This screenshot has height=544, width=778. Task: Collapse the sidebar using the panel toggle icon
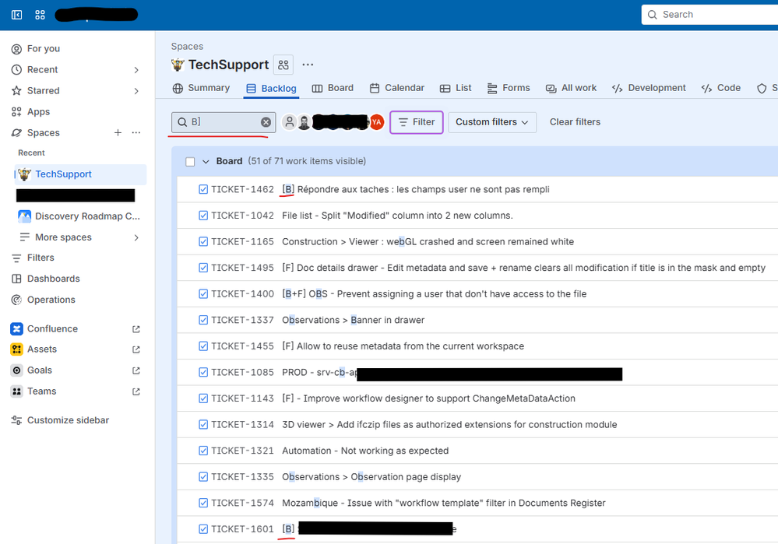pyautogui.click(x=16, y=14)
